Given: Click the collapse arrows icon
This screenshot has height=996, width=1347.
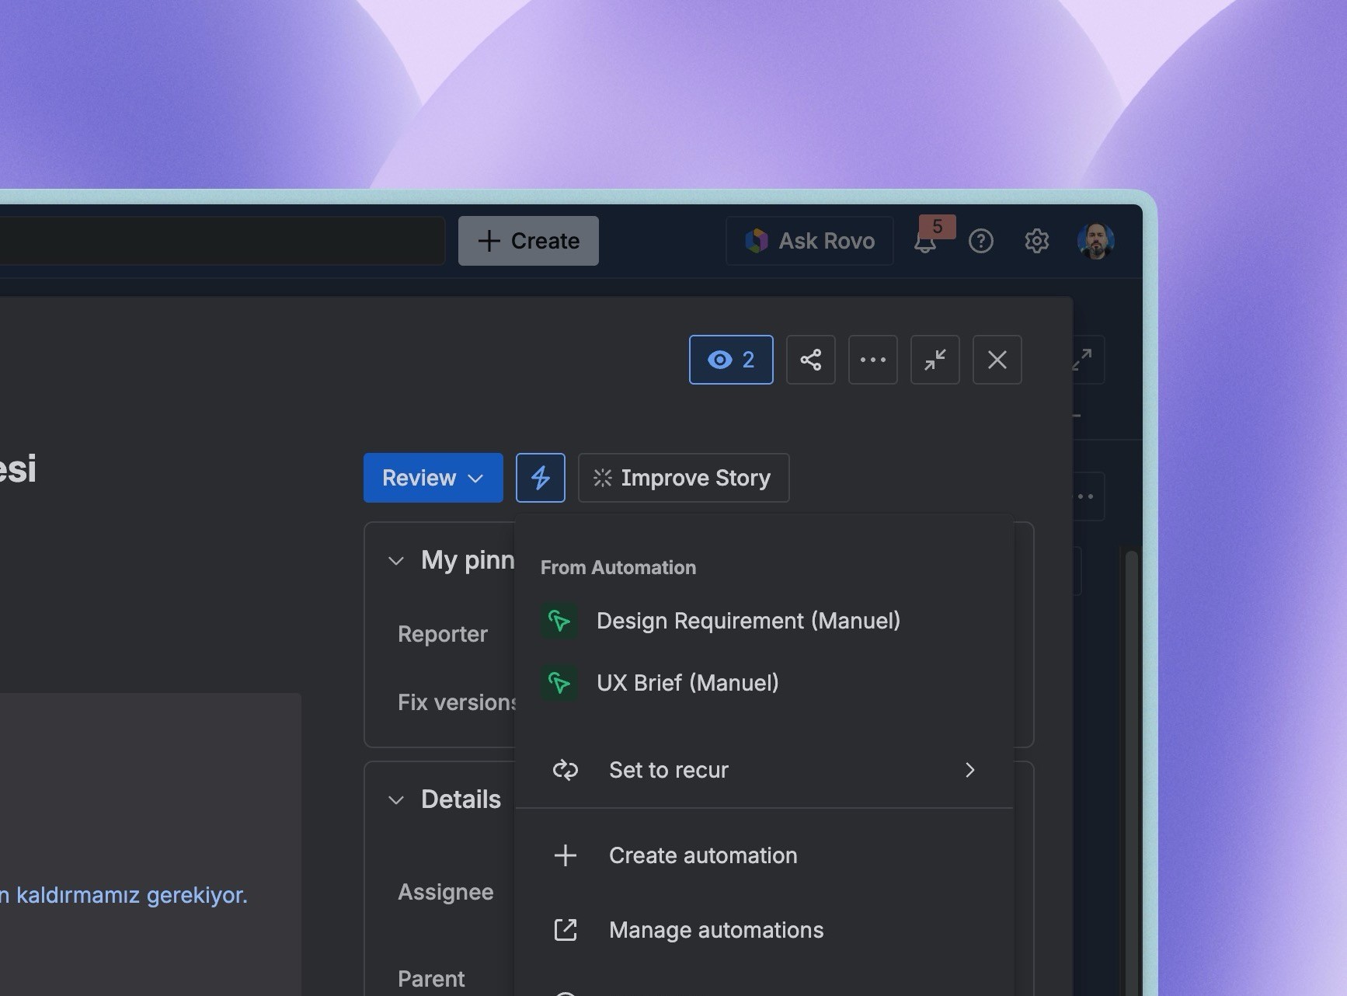Looking at the screenshot, I should pyautogui.click(x=935, y=360).
